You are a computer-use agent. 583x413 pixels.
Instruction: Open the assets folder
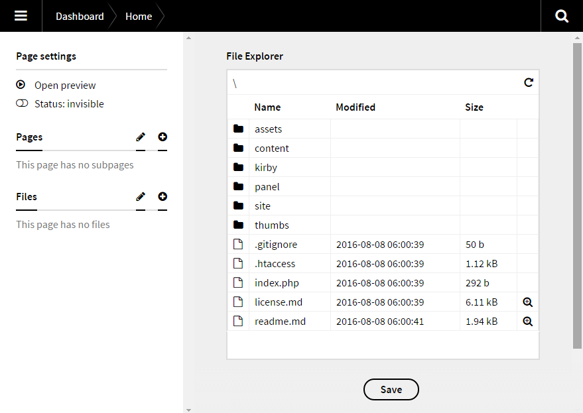pos(268,129)
